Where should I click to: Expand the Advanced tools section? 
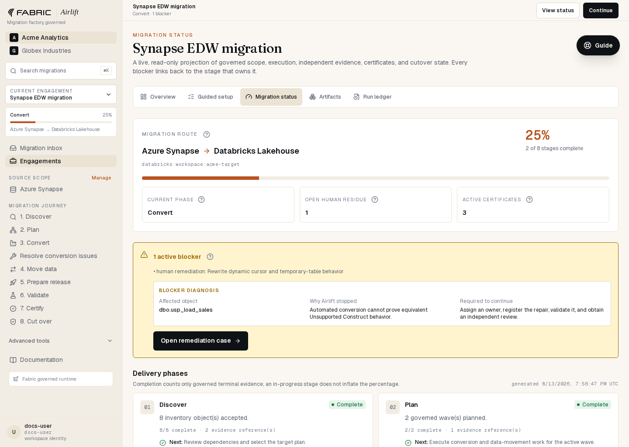pyautogui.click(x=61, y=341)
